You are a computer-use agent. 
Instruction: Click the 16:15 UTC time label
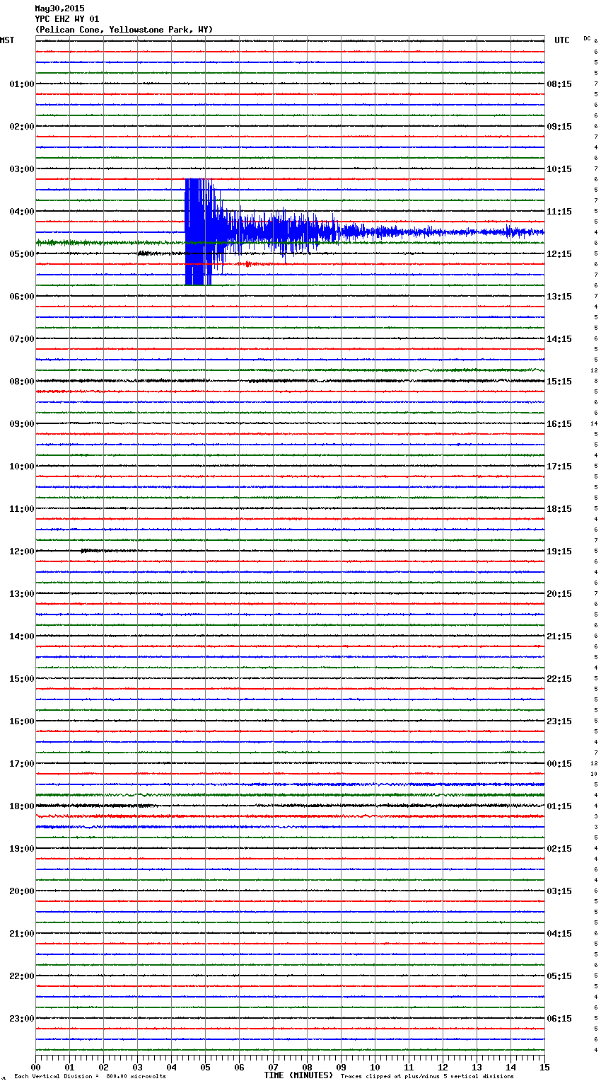(559, 424)
